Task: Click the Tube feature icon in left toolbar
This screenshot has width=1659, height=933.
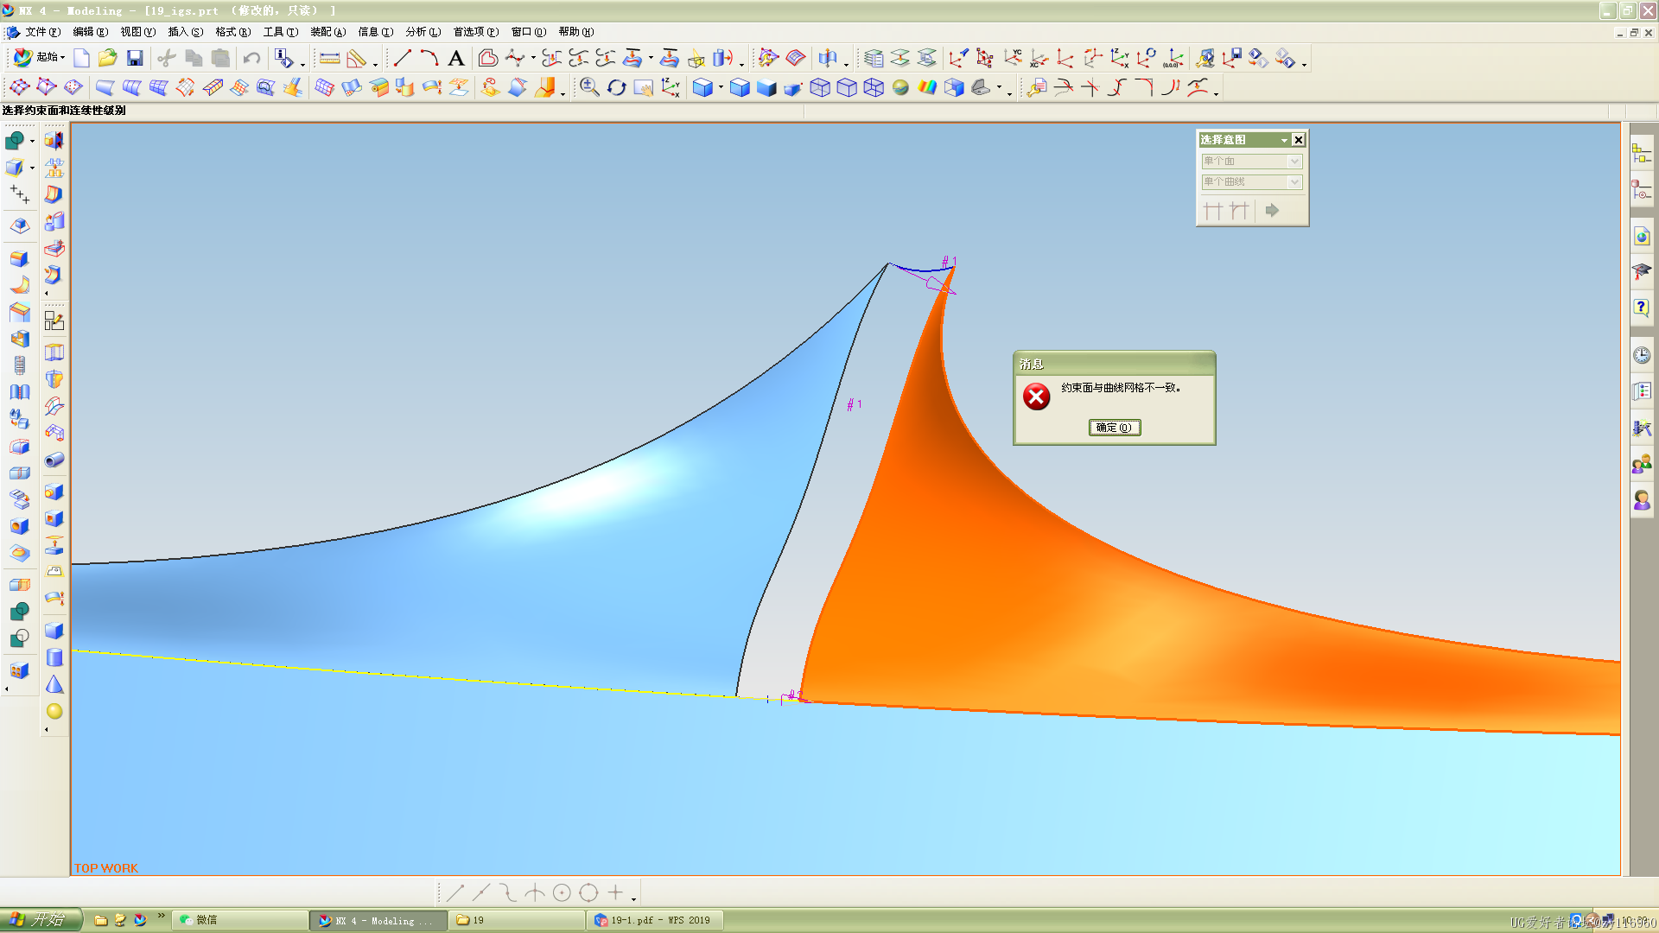Action: tap(54, 460)
